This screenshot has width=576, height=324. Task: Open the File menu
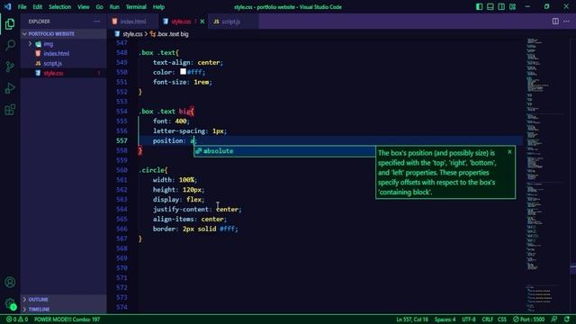[x=22, y=6]
